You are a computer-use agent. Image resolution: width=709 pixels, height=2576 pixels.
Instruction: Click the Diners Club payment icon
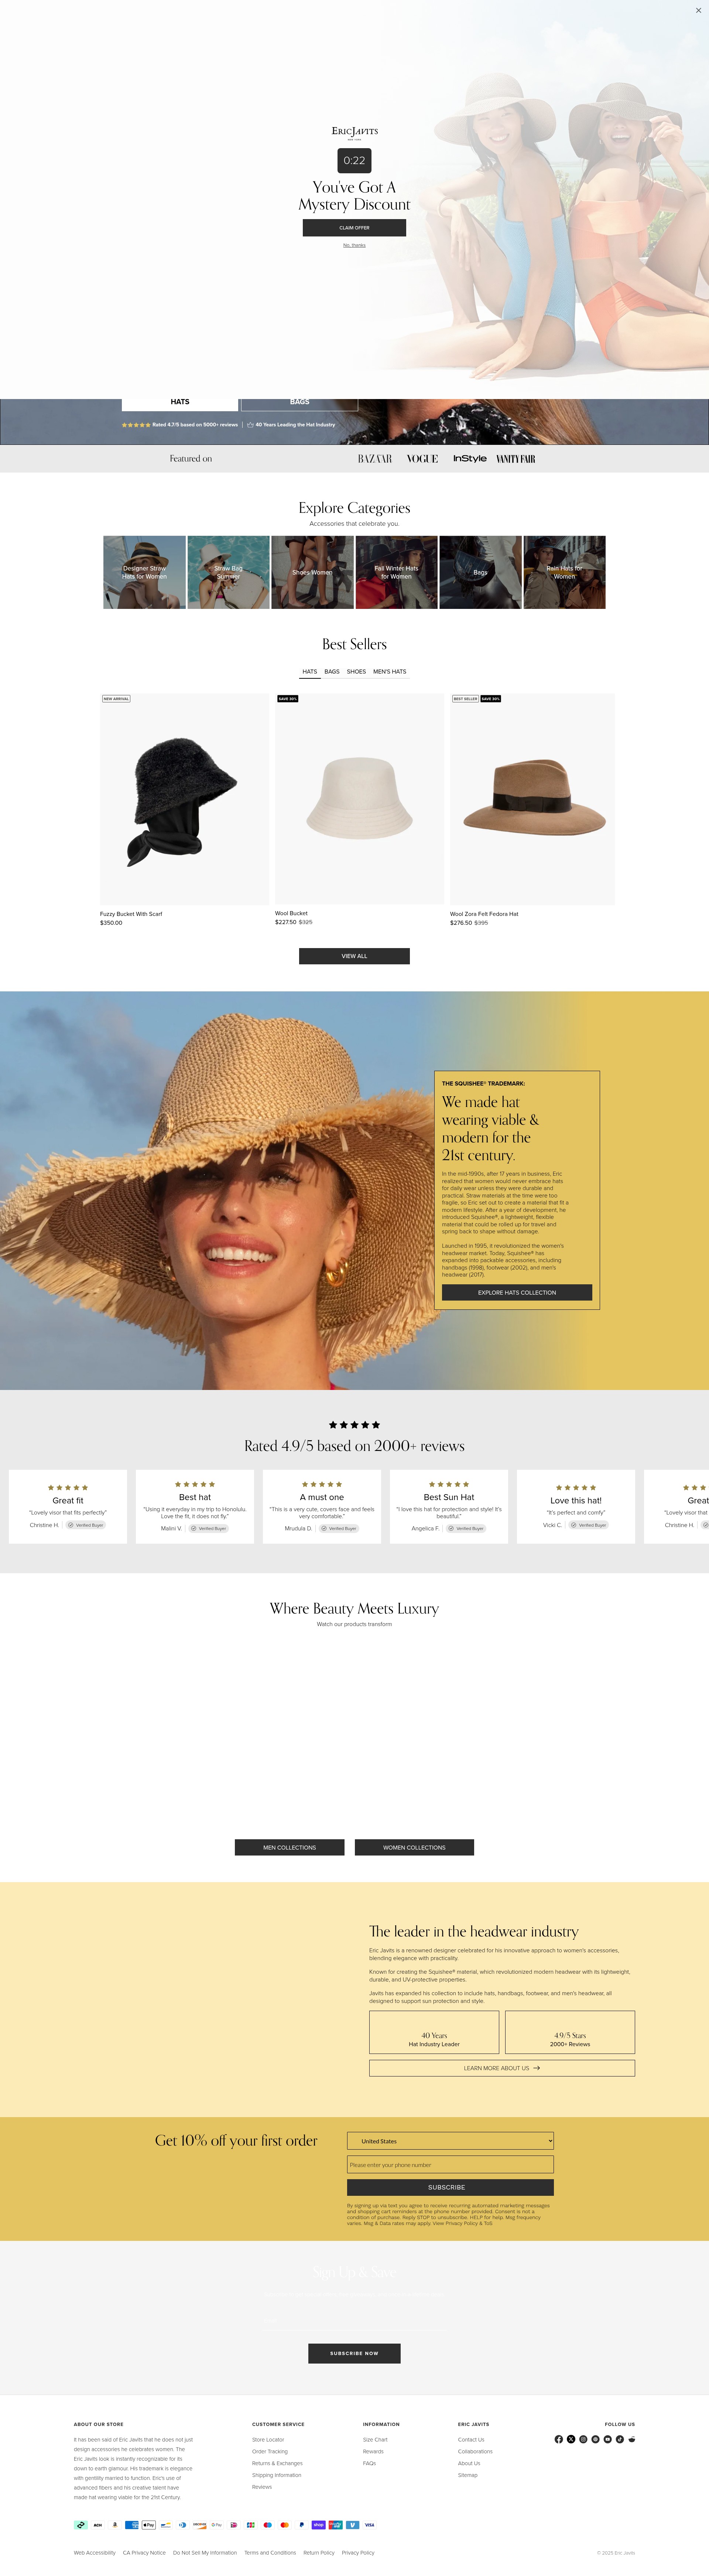(183, 2525)
